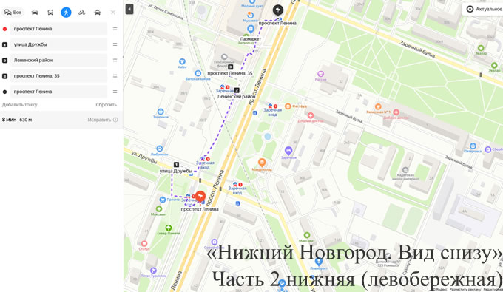Screen dimensions: 503x292
Task: Close the route panel with X
Action: [113, 12]
